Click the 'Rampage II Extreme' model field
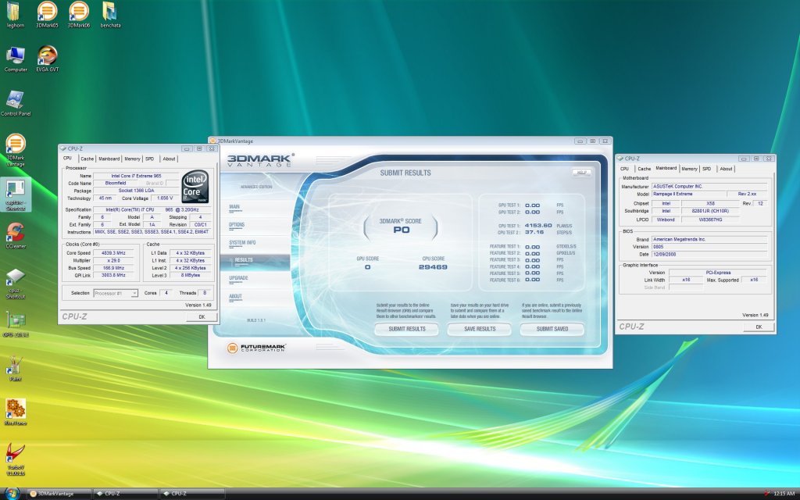The width and height of the screenshot is (800, 500). pos(689,195)
